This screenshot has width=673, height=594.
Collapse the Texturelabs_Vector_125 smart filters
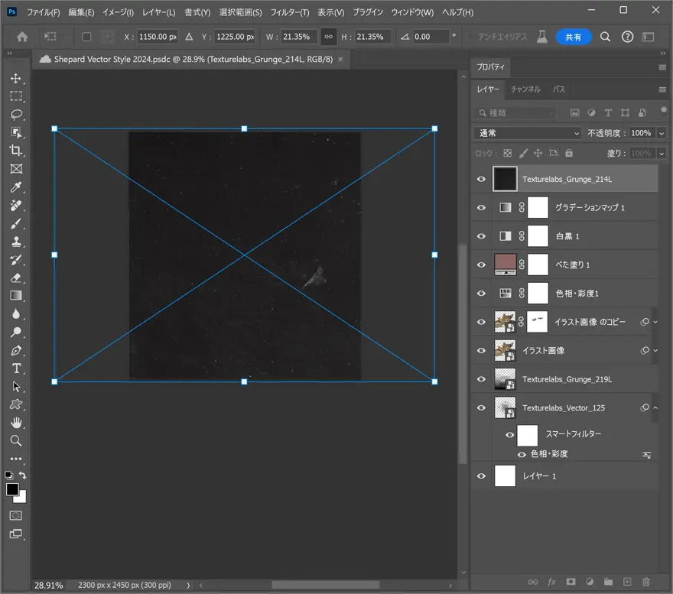655,408
